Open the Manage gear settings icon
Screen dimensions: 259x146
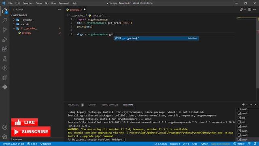4,137
